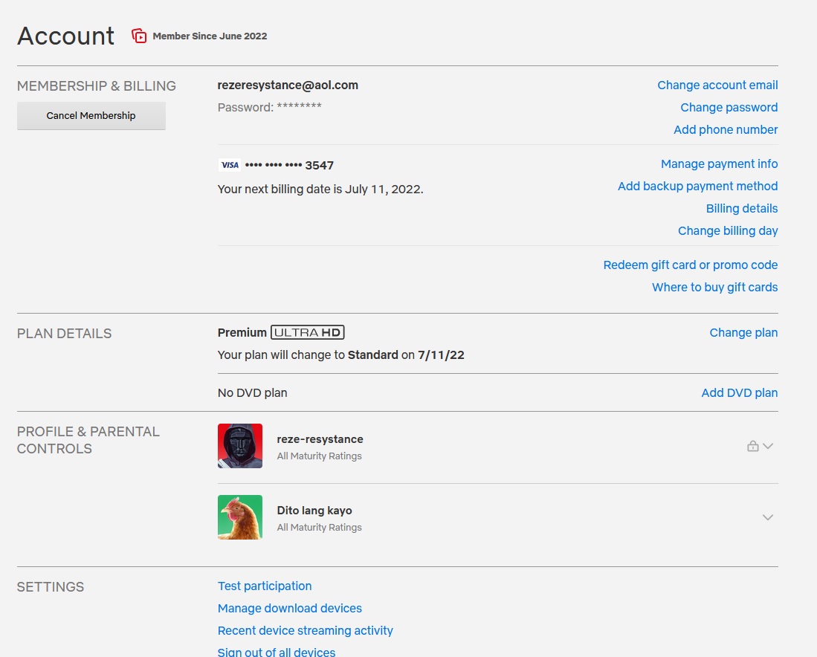Open Manage payment info

tap(719, 164)
